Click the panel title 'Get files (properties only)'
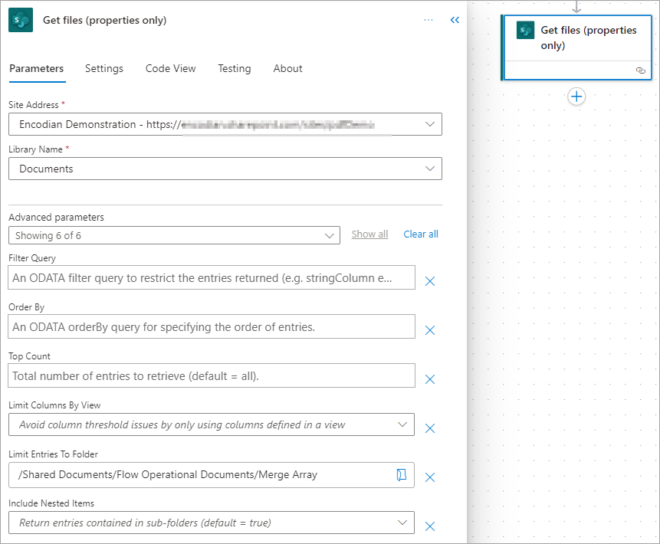Viewport: 660px width, 544px height. [105, 20]
